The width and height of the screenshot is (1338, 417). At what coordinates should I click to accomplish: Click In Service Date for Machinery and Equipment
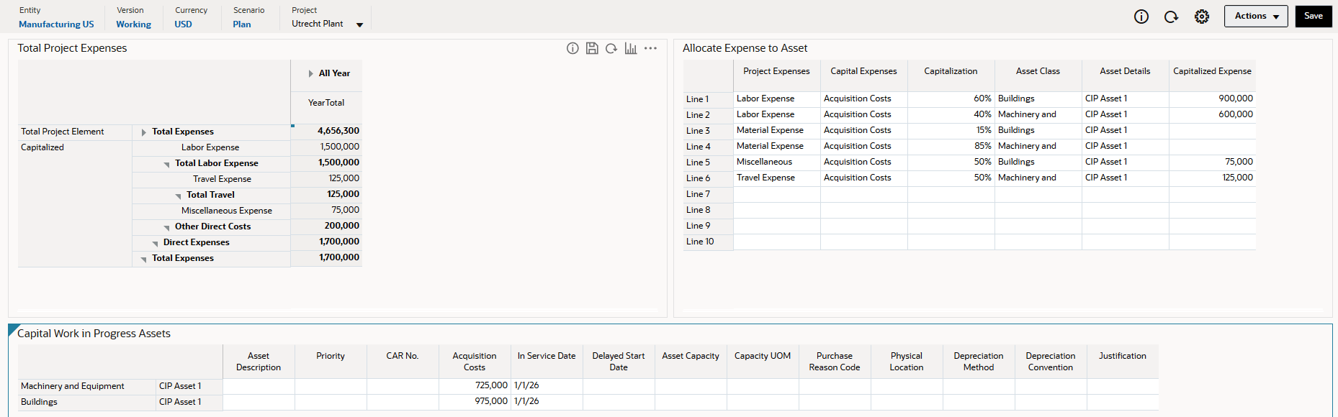(x=547, y=385)
